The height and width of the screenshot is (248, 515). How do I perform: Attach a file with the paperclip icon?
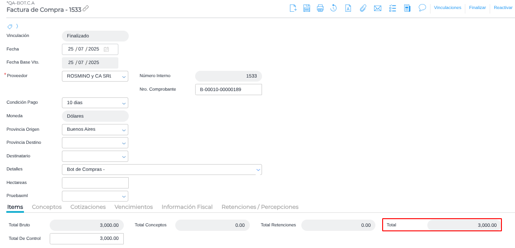click(363, 8)
